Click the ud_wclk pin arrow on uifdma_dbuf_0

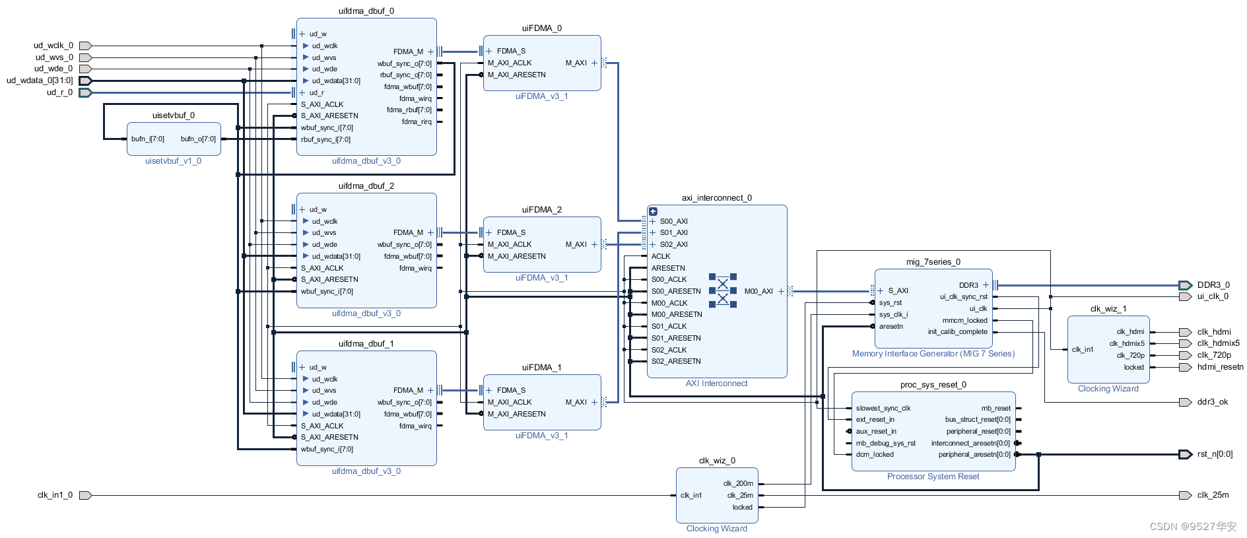click(306, 46)
